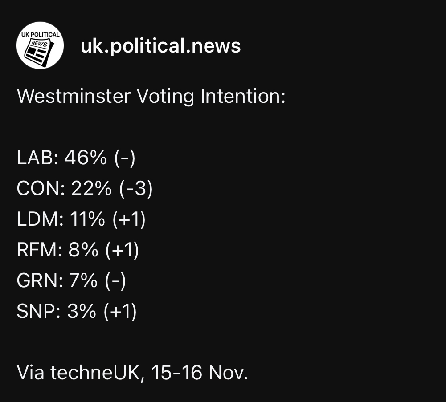This screenshot has height=402, width=446.
Task: Click the (+1) change for LDM
Action: (x=129, y=220)
